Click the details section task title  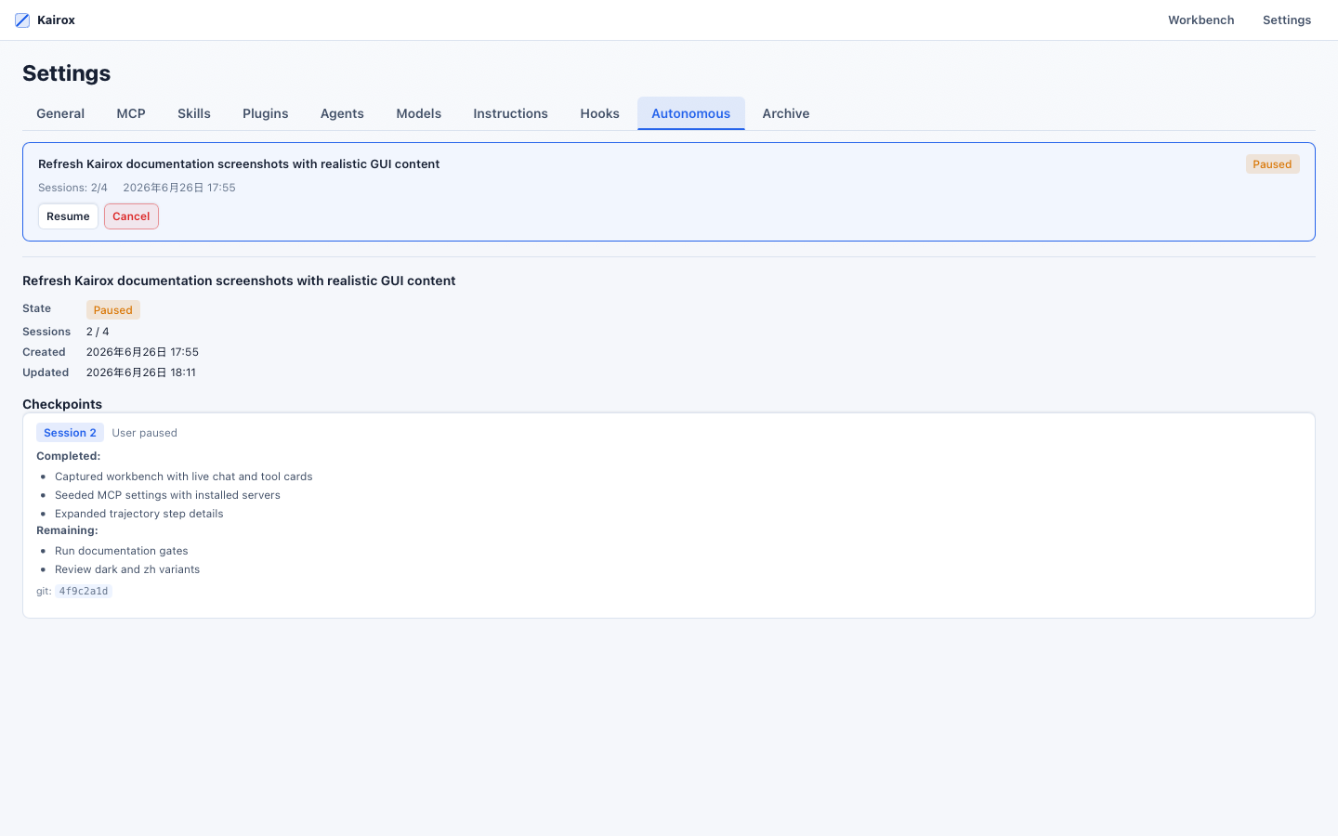239,281
